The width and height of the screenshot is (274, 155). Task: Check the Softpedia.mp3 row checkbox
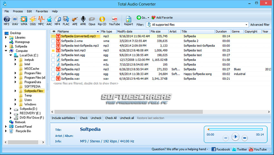pyautogui.click(x=53, y=69)
